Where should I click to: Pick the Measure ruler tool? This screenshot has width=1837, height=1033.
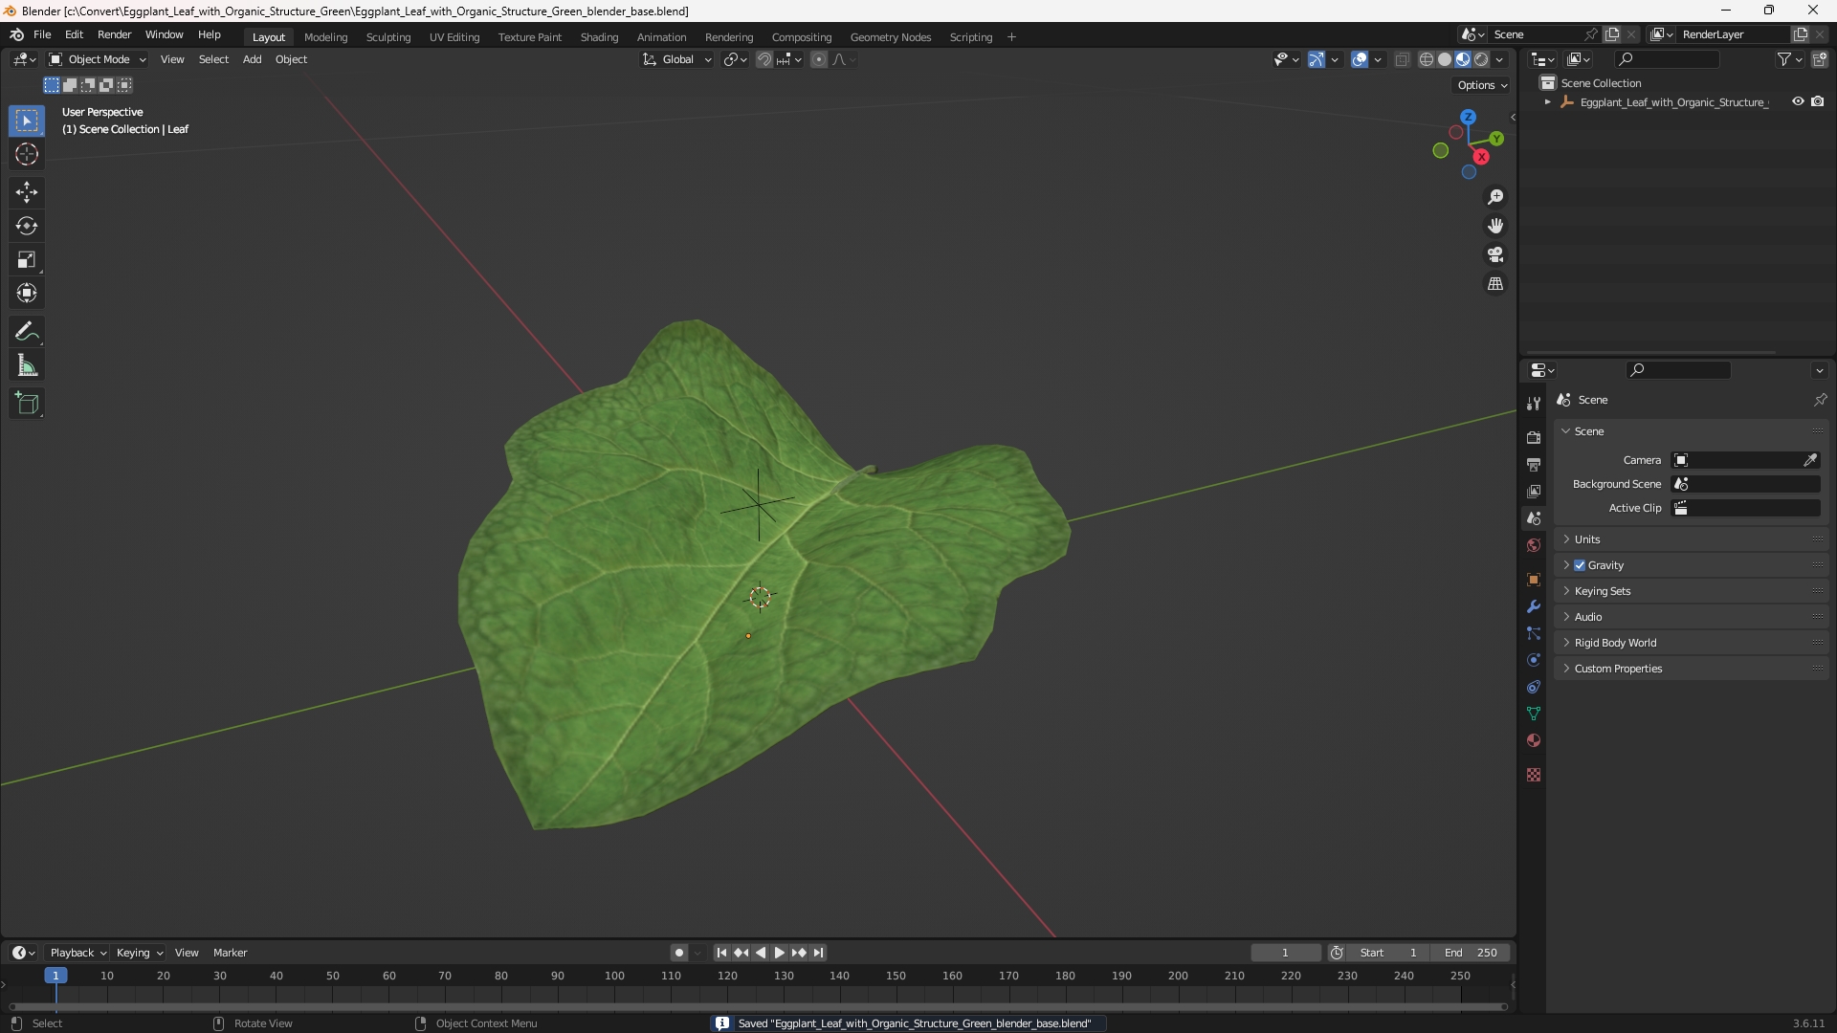tap(27, 365)
